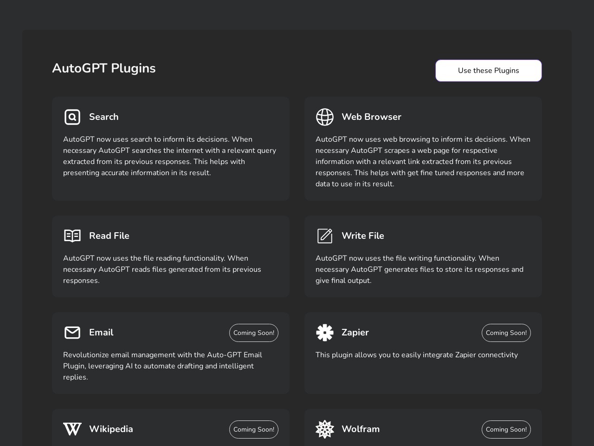Select the Search plugin card title

coord(104,117)
